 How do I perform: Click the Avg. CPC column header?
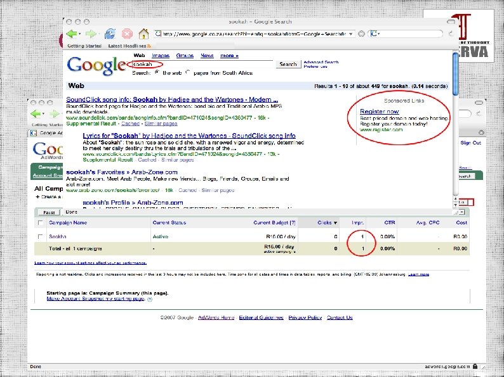[427, 222]
